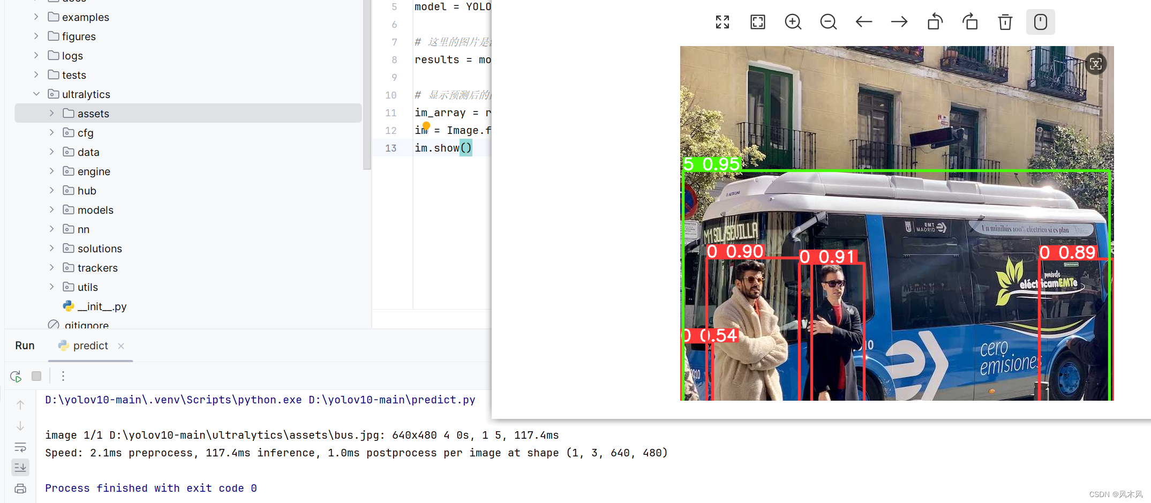Viewport: 1151px width, 503px height.
Task: Open the Run tool window menu
Action: (x=63, y=376)
